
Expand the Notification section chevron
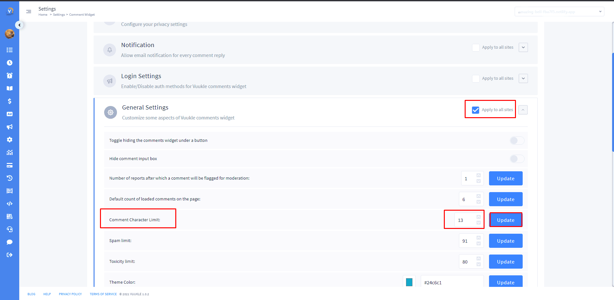[x=523, y=47]
